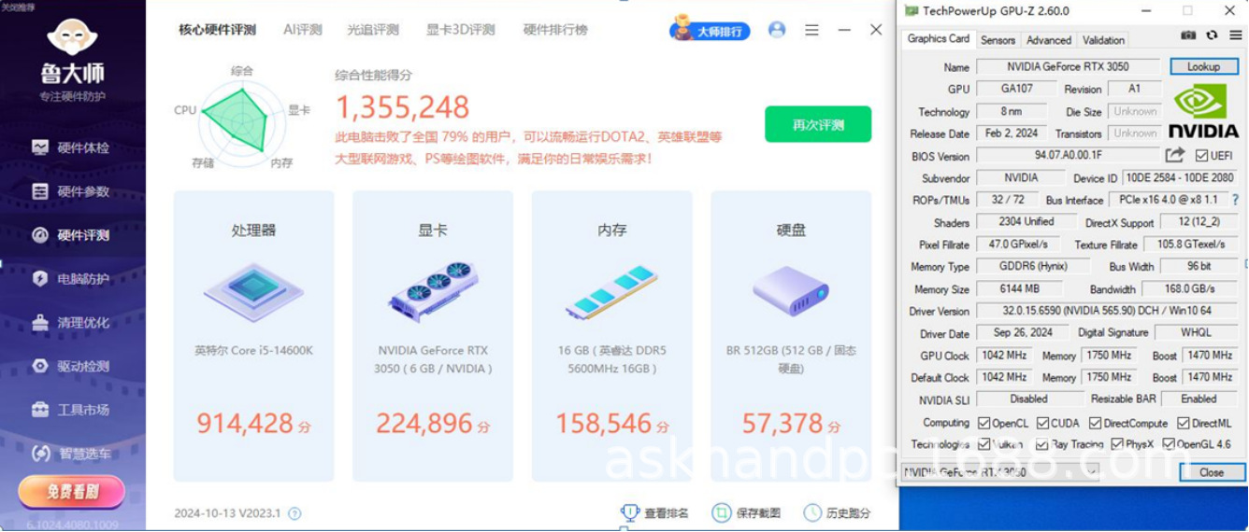1249x532 pixels.
Task: Select the Graphics Card tab in GPU-Z
Action: (x=939, y=39)
